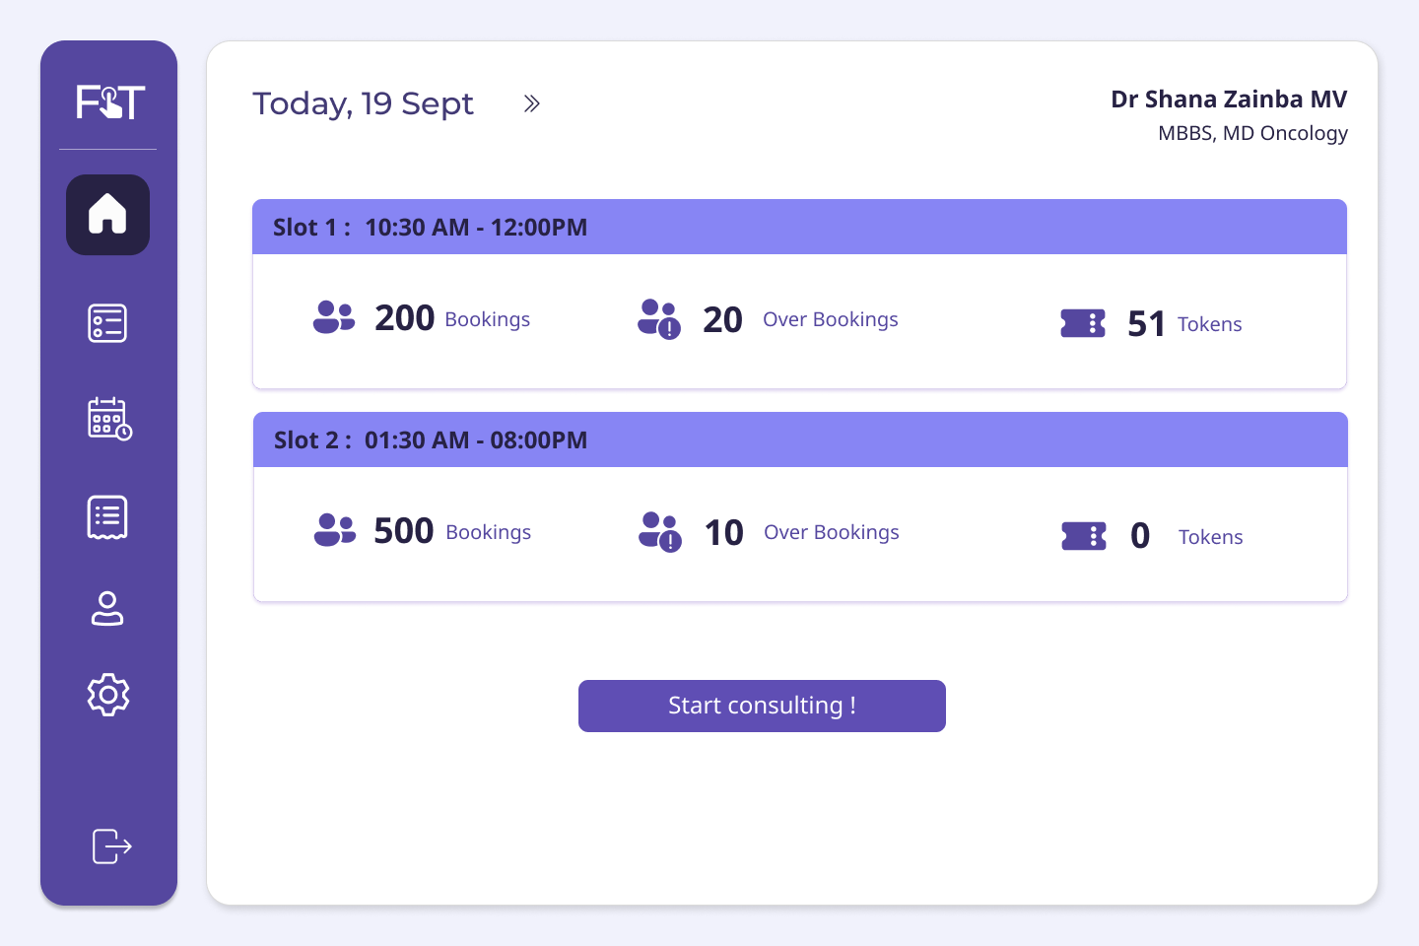This screenshot has height=946, width=1419.
Task: Click the logout icon in sidebar
Action: click(x=111, y=845)
